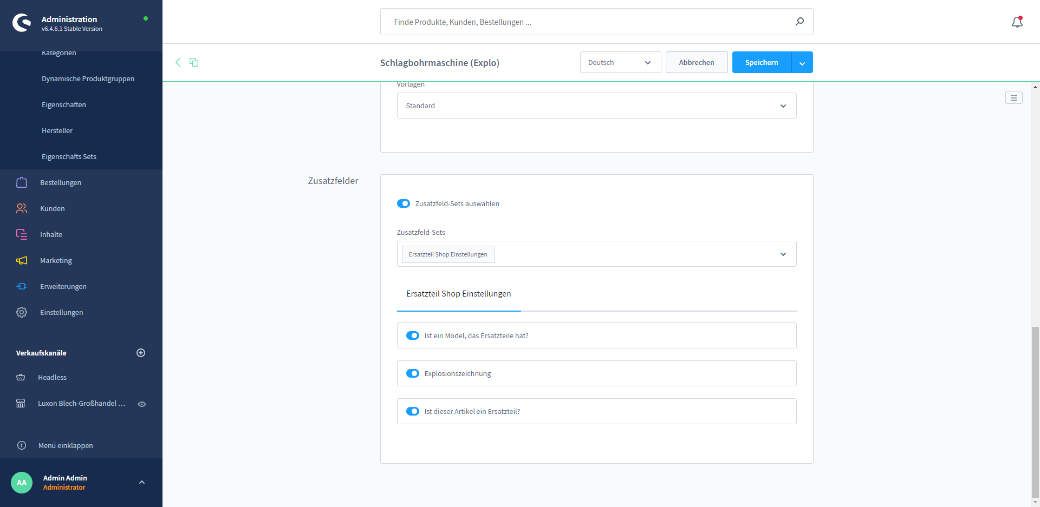Open the Deutsch language dropdown

pyautogui.click(x=620, y=62)
